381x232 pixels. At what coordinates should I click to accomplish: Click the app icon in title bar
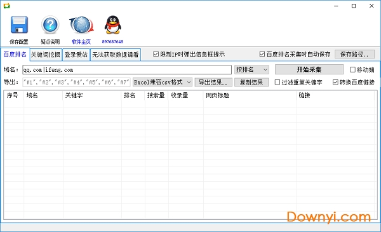click(6, 6)
